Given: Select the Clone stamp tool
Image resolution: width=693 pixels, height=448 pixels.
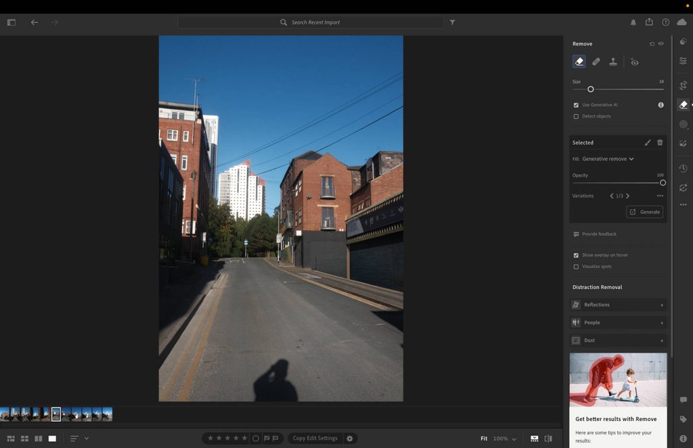Looking at the screenshot, I should [x=613, y=62].
